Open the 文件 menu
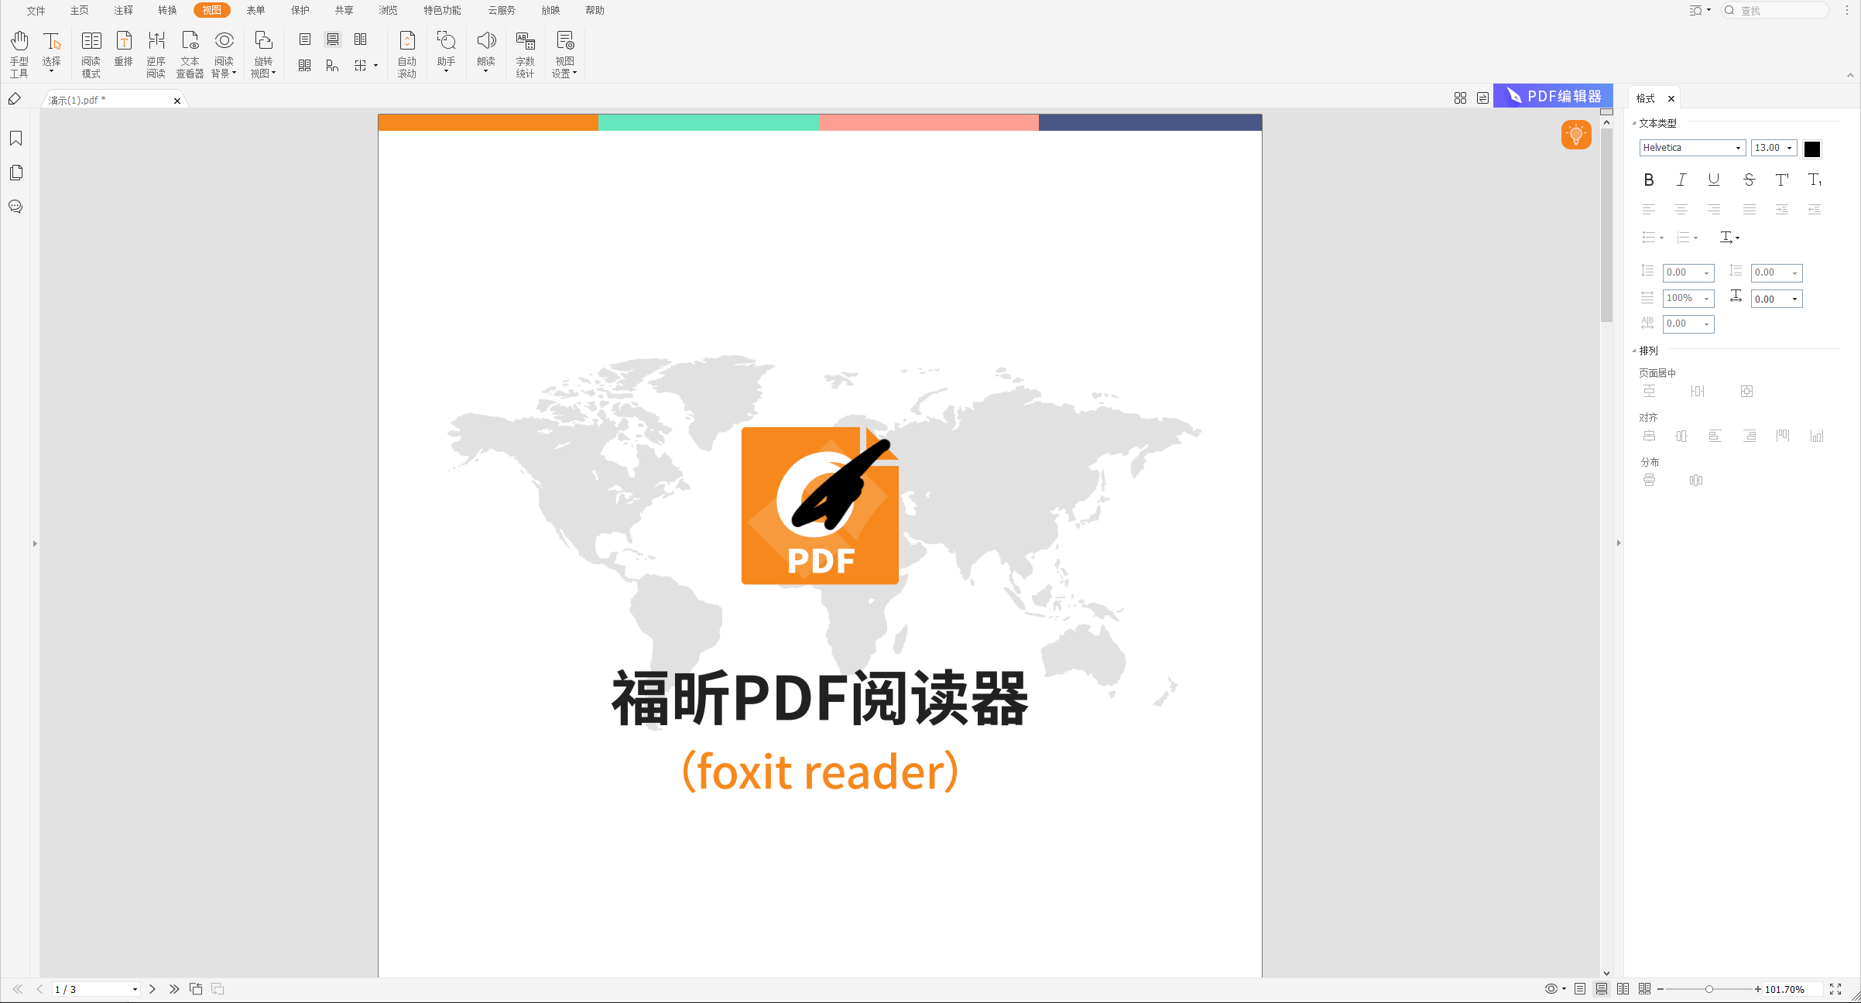 [35, 10]
